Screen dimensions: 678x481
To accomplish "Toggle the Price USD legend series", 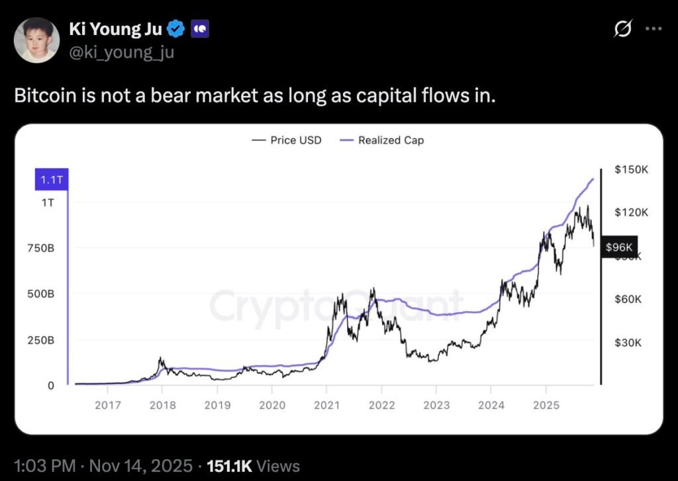I will click(287, 140).
